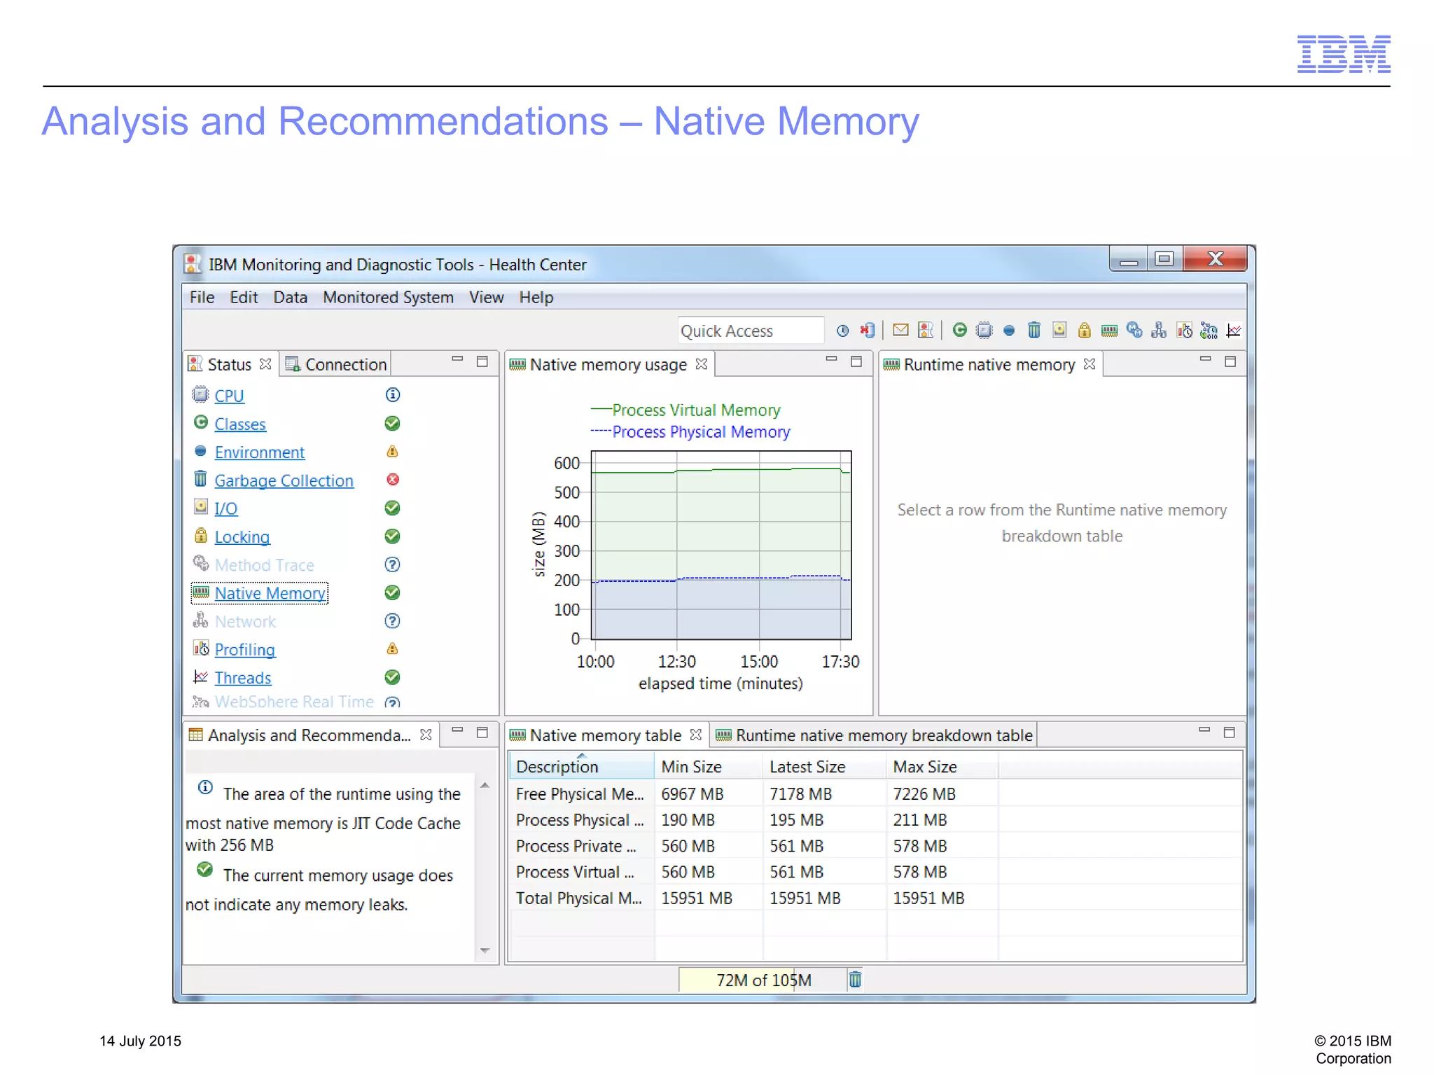
Task: Sort table by Description column header
Action: pyautogui.click(x=581, y=766)
